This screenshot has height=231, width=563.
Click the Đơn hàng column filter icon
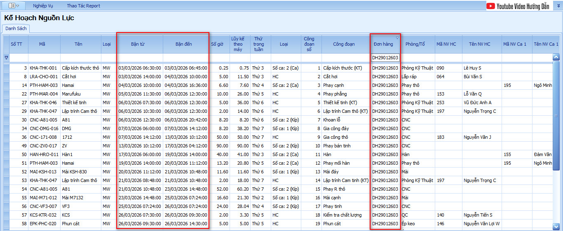pos(397,38)
